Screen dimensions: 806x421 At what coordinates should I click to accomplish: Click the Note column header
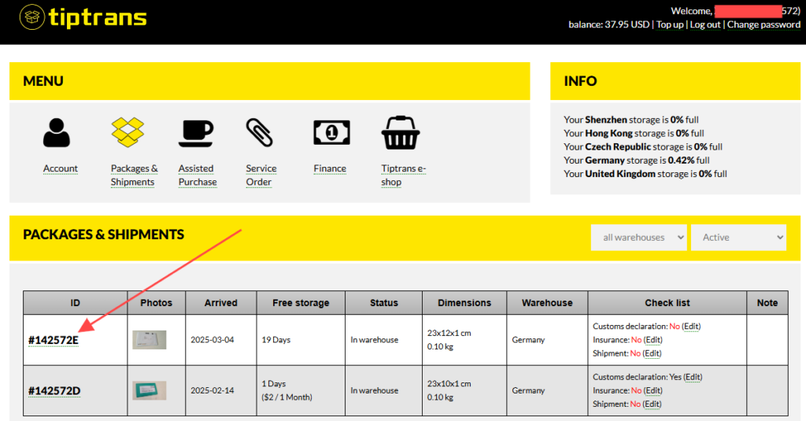(x=767, y=303)
